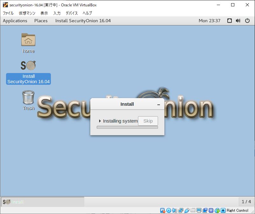This screenshot has height=214, width=255.
Task: Click the display status icon
Action: point(199,211)
